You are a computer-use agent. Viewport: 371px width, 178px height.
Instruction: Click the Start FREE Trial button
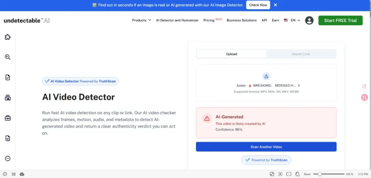coord(340,20)
